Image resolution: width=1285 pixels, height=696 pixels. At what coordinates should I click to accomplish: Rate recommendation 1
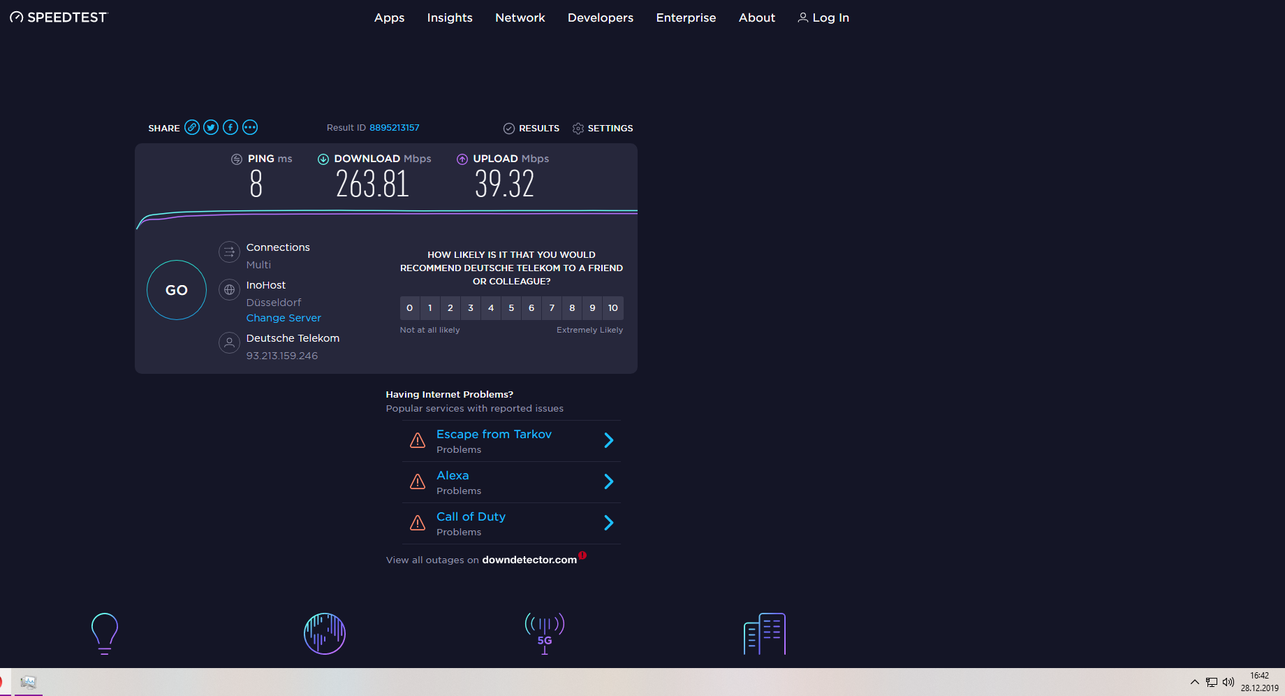click(430, 308)
